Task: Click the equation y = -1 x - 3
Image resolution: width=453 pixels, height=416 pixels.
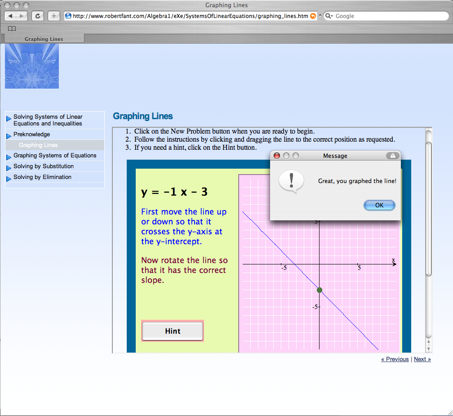Action: (x=174, y=192)
